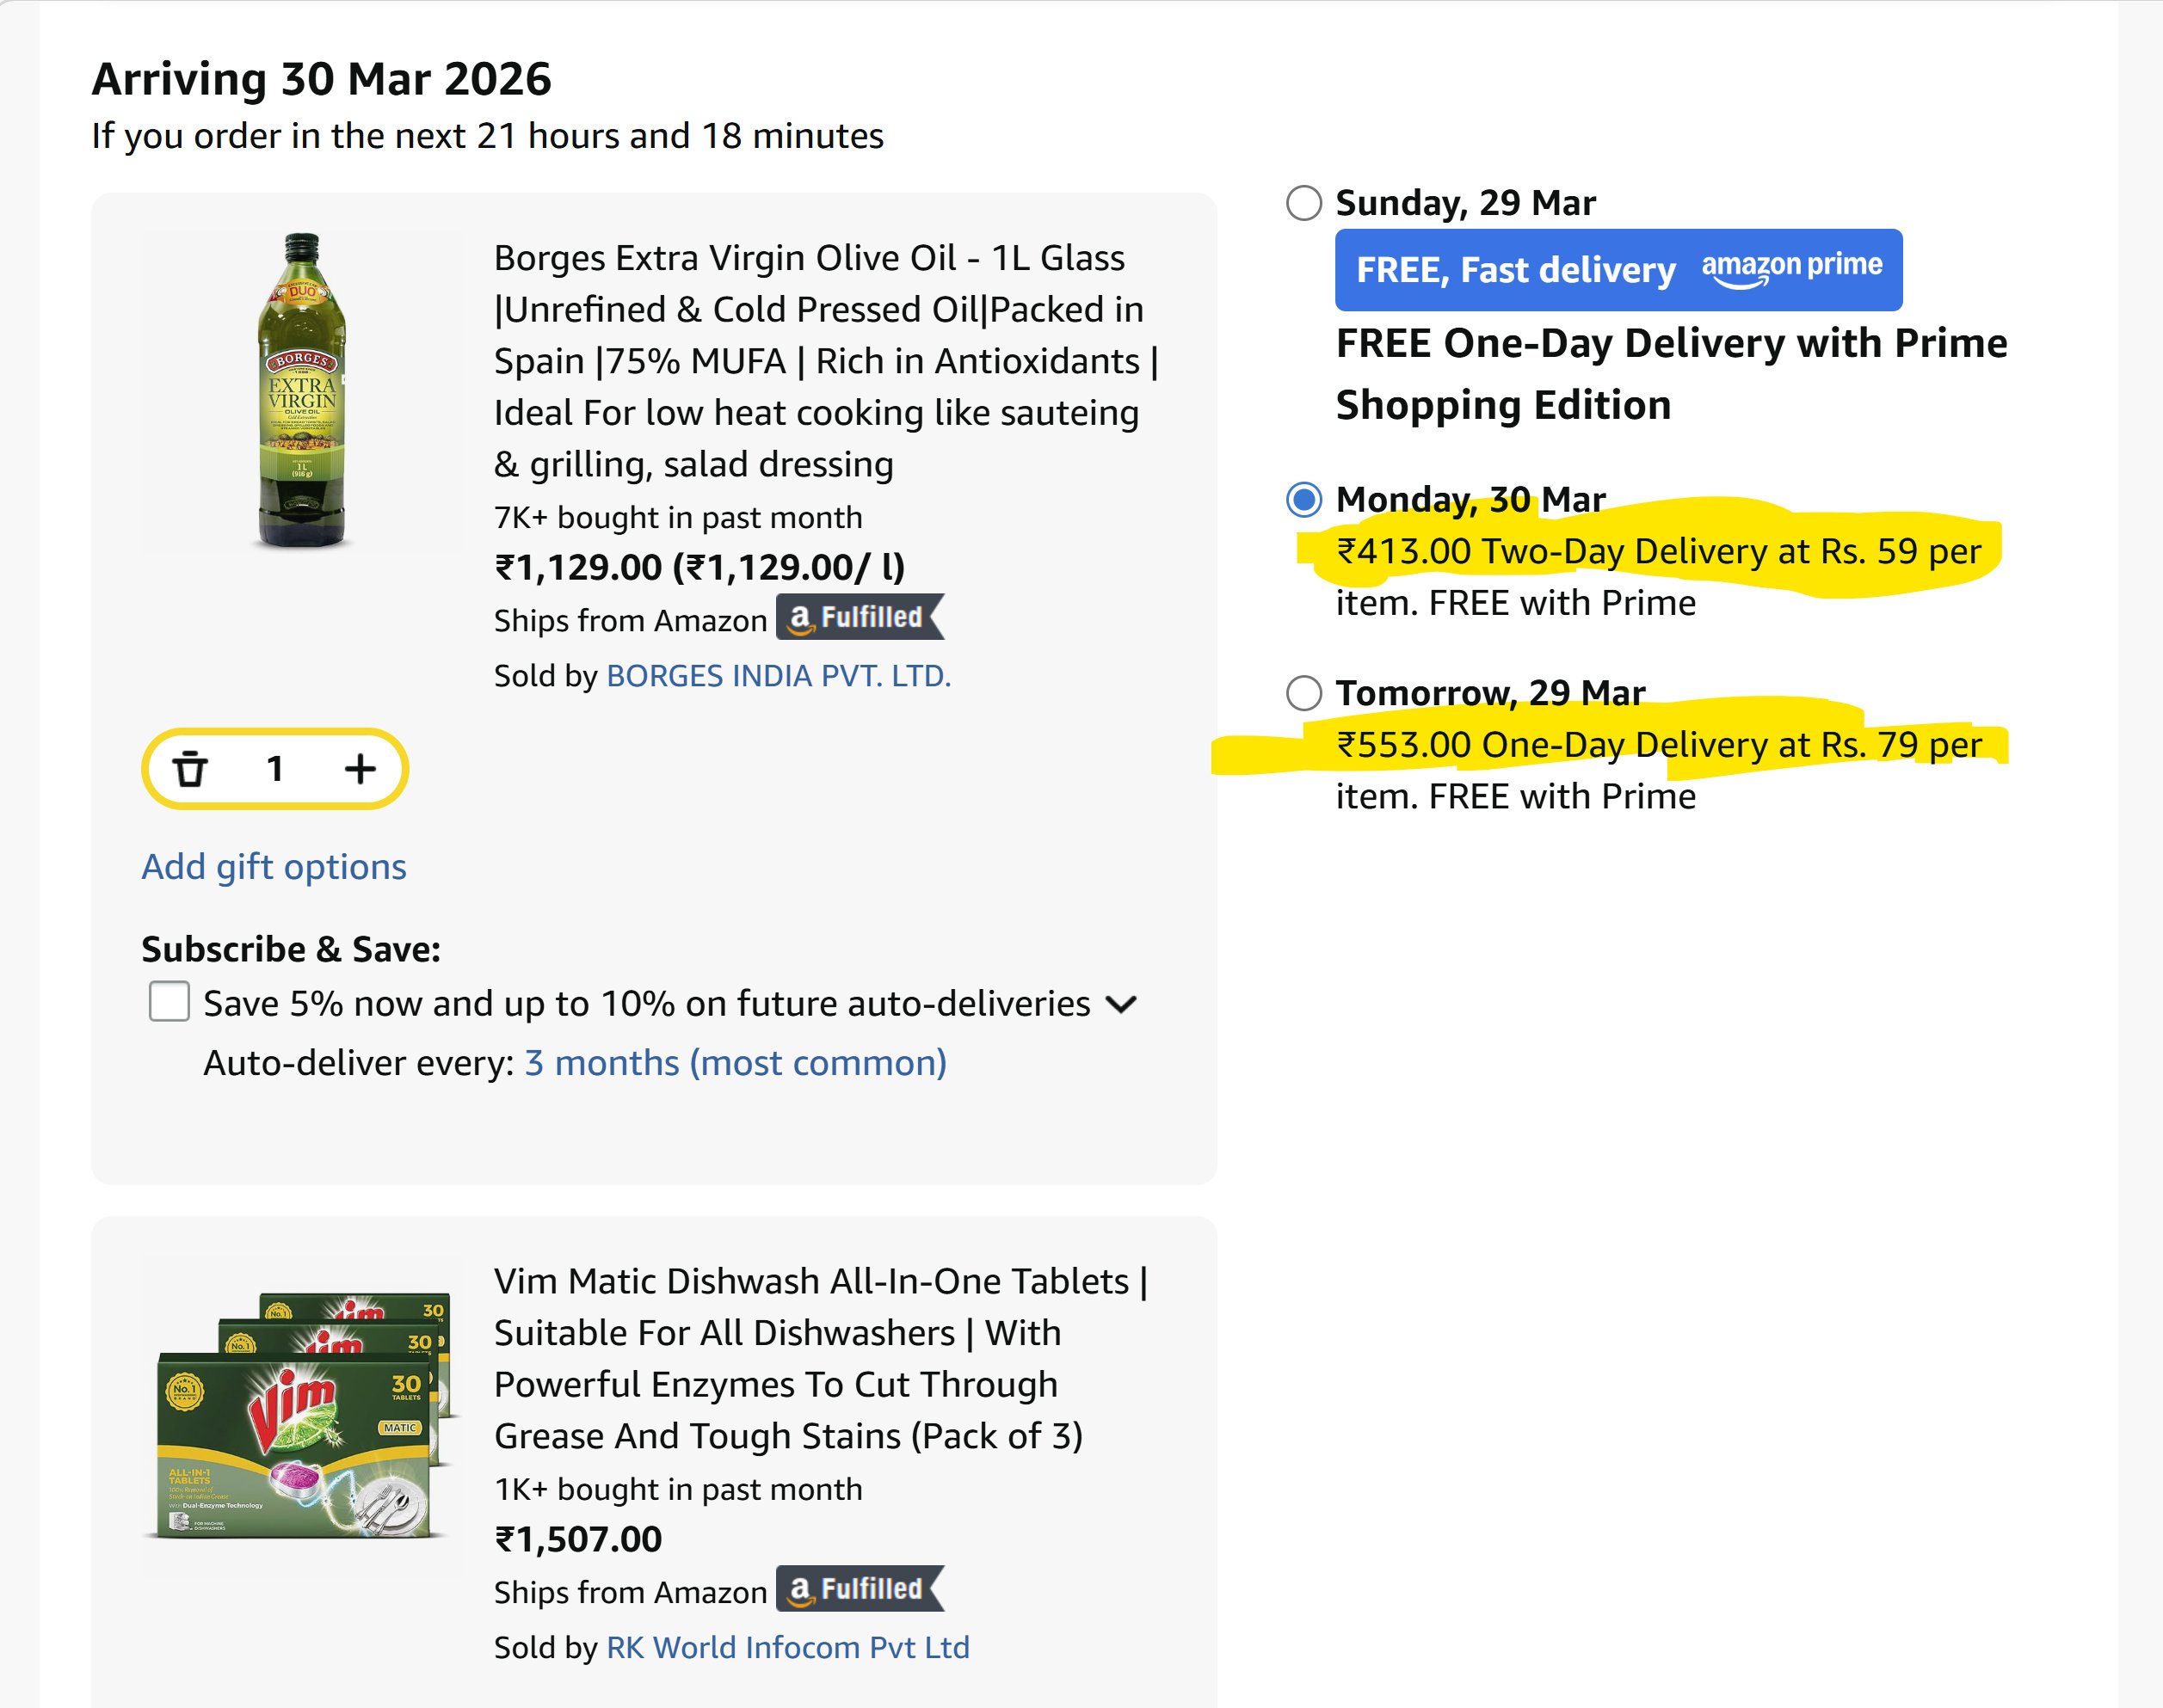Click the trash delete icon for olive oil
2163x1708 pixels.
click(x=190, y=769)
